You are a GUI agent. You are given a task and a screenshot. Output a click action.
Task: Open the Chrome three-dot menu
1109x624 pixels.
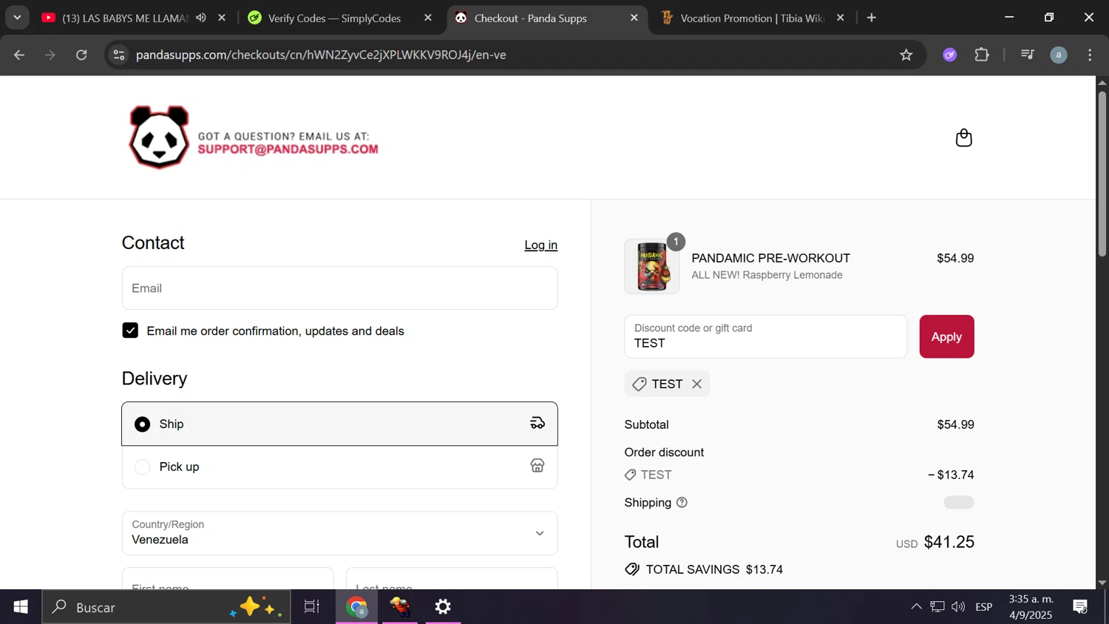[1090, 55]
